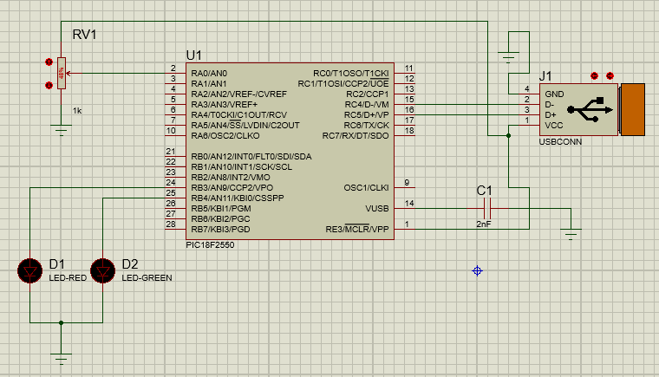659x377 pixels.
Task: Click the C1 reference label
Action: pyautogui.click(x=484, y=191)
